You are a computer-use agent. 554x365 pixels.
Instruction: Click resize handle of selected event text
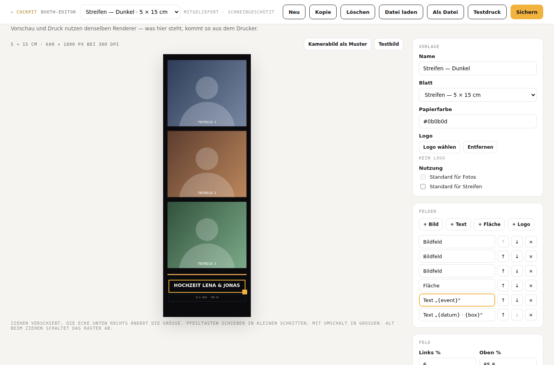click(245, 292)
